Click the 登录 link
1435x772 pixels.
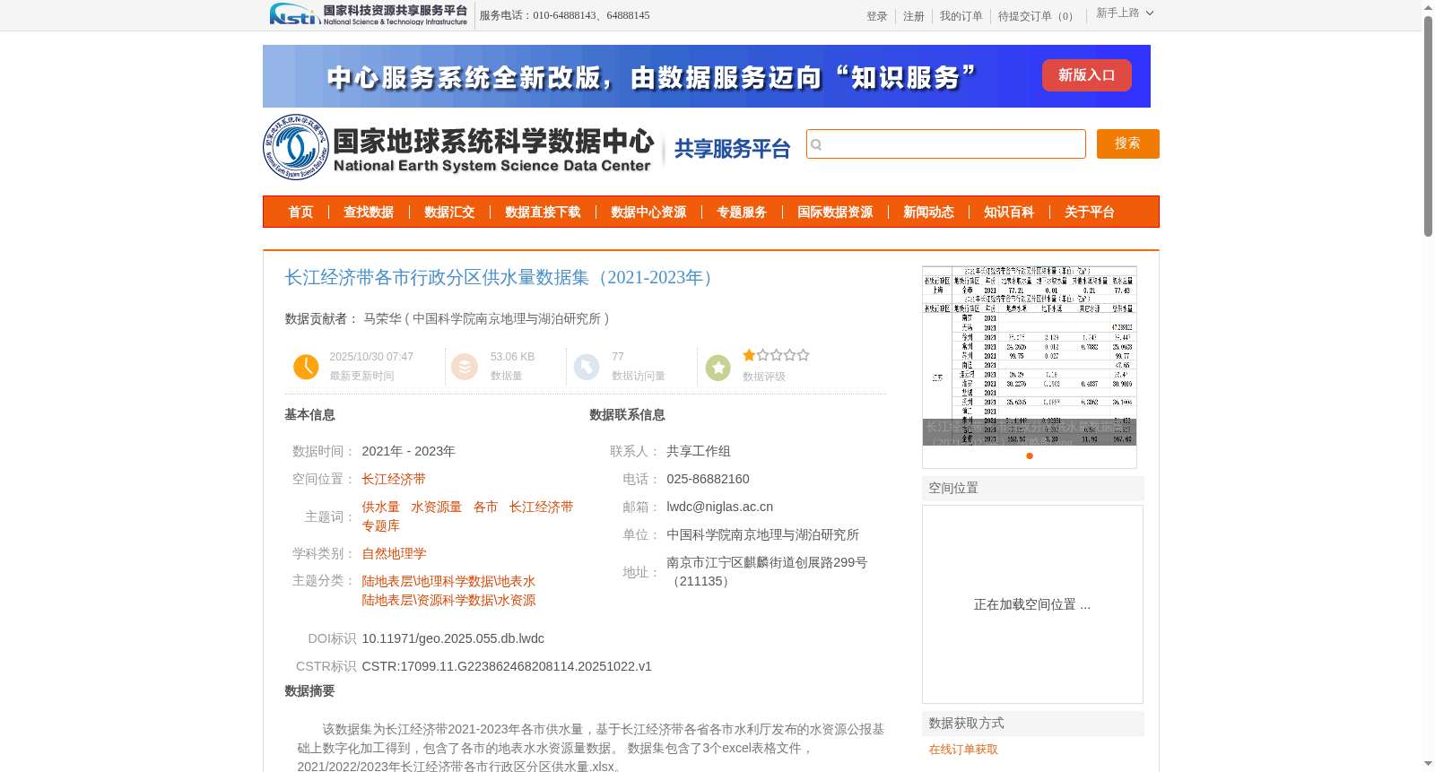[876, 16]
